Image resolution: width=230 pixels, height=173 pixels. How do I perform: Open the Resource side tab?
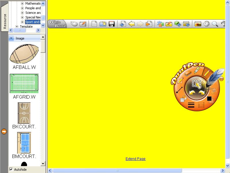[5, 19]
